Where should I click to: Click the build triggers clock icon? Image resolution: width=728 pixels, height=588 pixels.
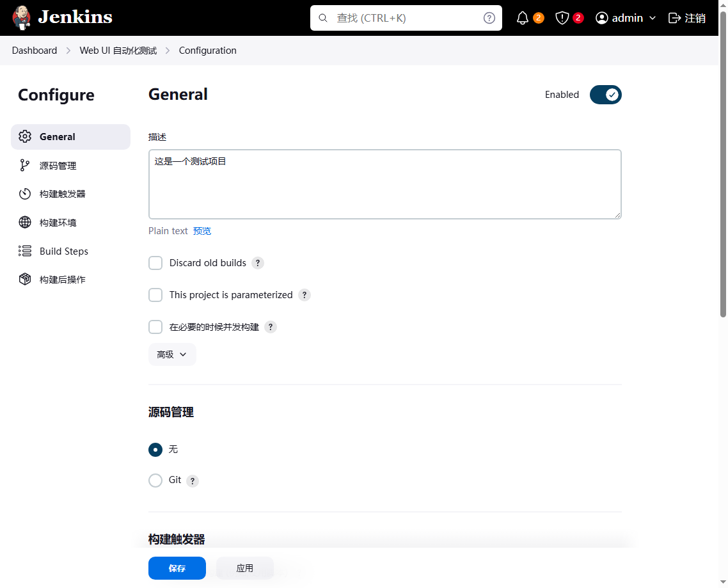point(25,194)
